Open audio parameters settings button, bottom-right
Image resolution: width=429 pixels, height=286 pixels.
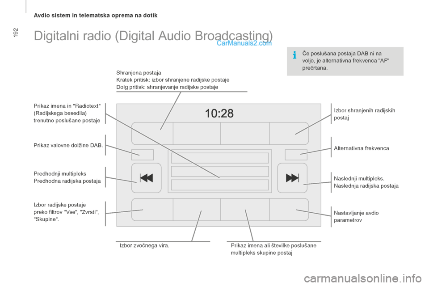coord(289,210)
